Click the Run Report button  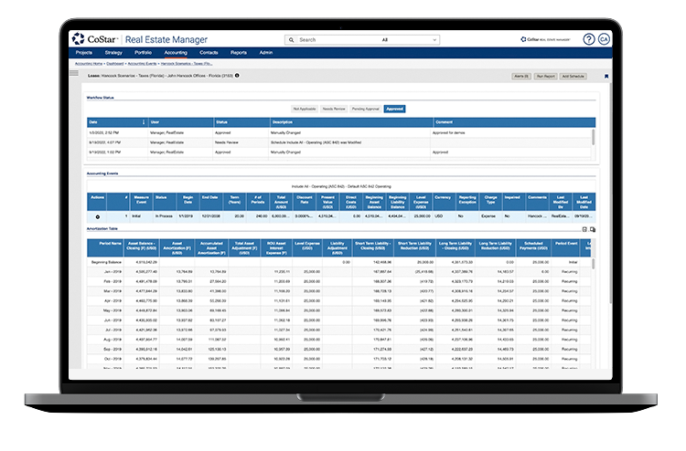pos(546,77)
